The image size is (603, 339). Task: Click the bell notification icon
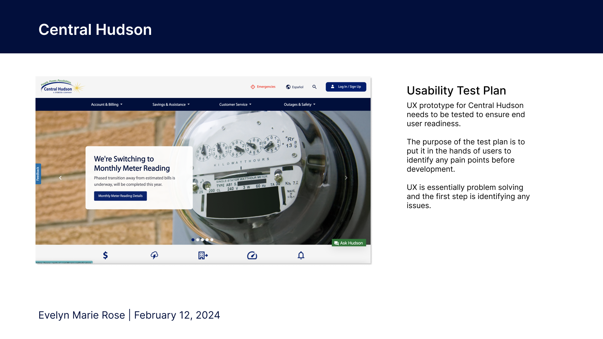click(301, 255)
